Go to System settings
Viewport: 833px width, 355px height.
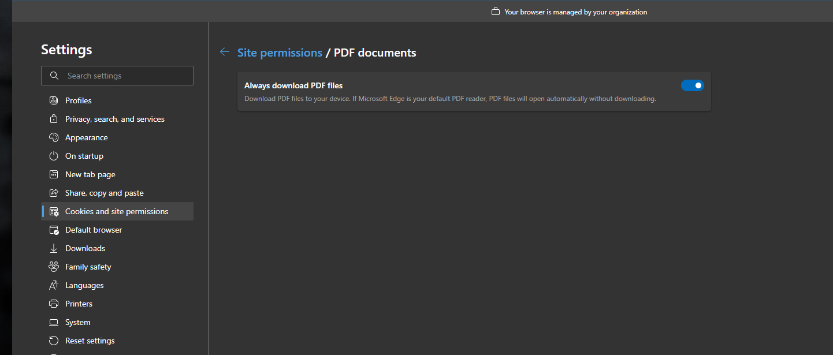click(78, 322)
